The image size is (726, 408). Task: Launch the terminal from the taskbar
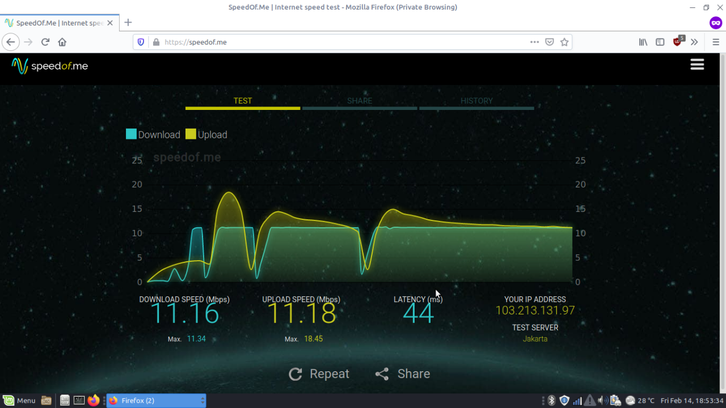(79, 401)
